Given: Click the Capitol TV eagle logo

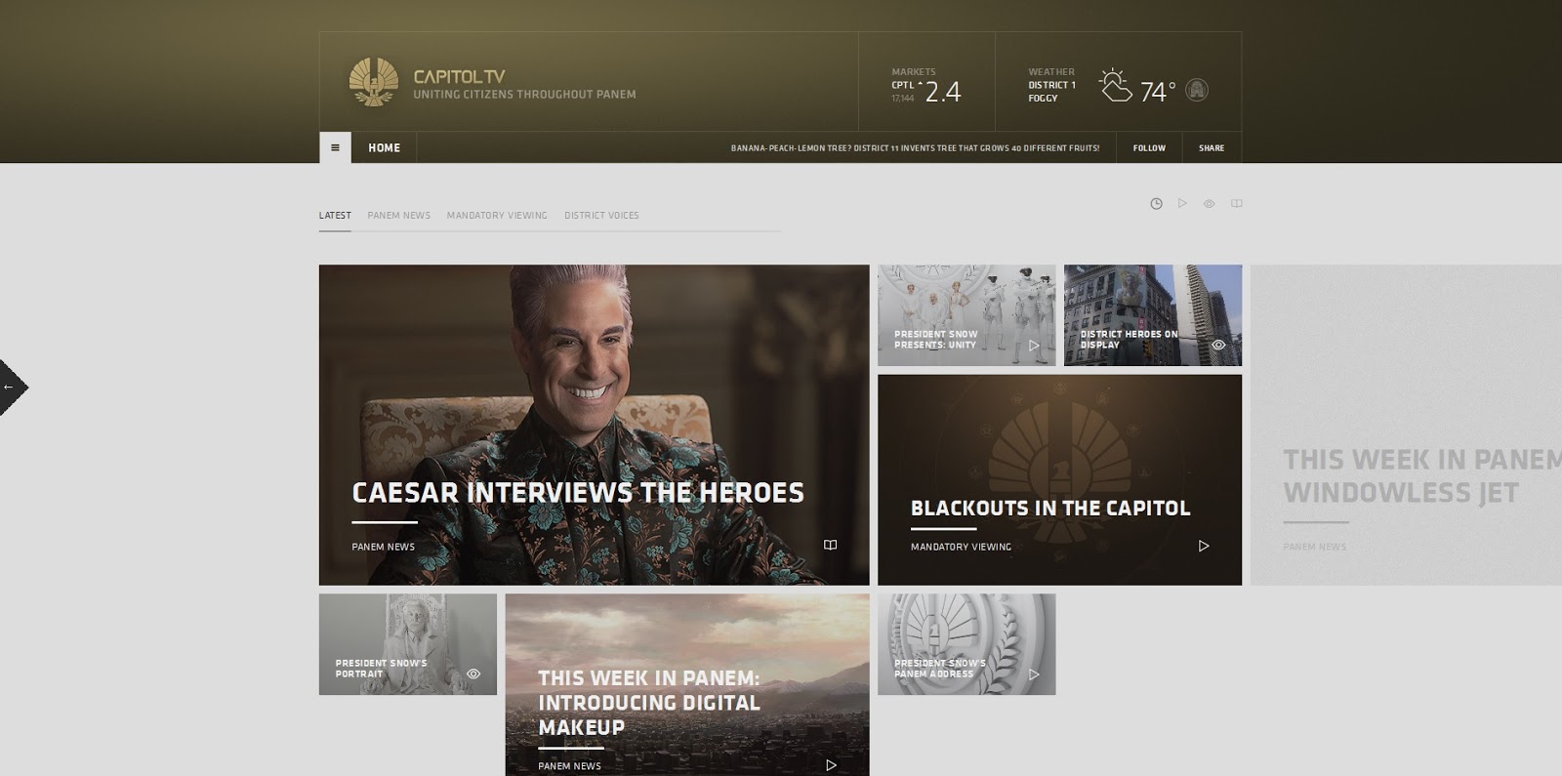Looking at the screenshot, I should [374, 82].
